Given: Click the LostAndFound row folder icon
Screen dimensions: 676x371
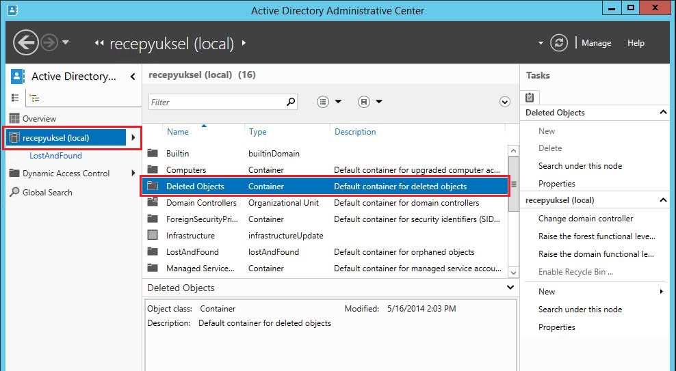Looking at the screenshot, I should tap(153, 251).
